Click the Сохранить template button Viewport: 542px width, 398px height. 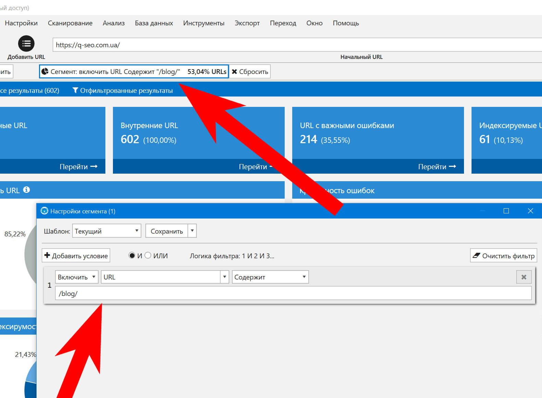point(167,231)
